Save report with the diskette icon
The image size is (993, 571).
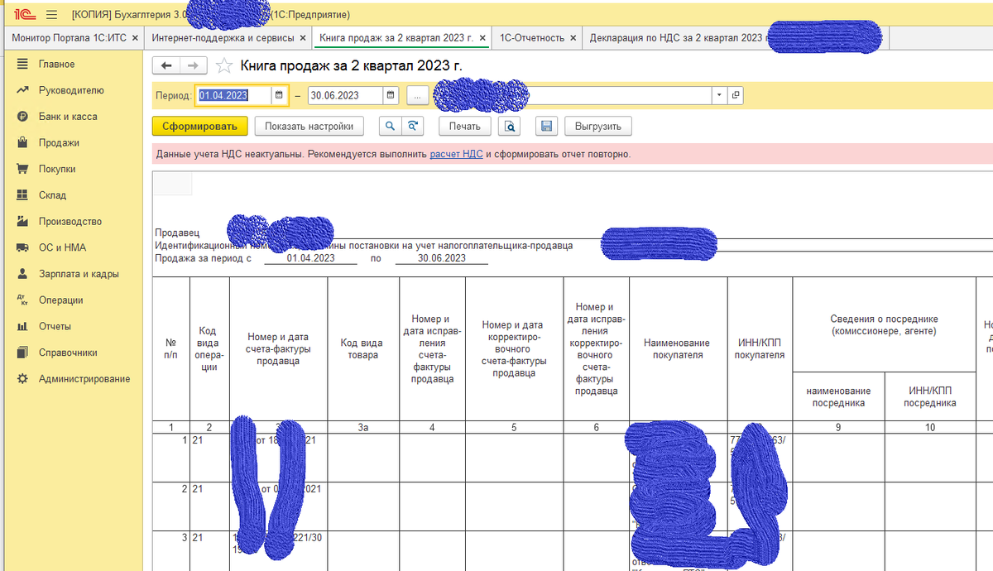545,127
